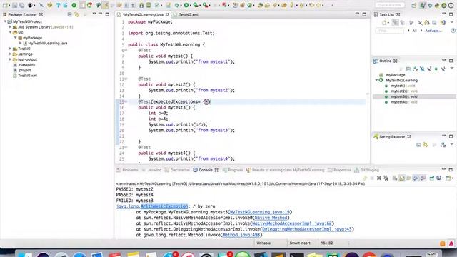Click the Quick Access search field
Screen dimensions: 457x257
tap(390, 5)
